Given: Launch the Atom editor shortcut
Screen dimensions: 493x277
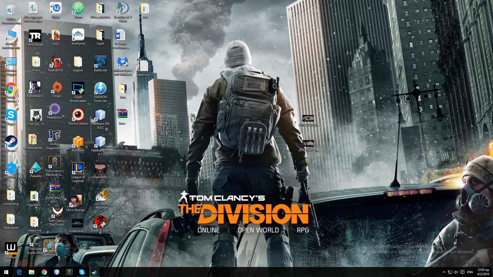Looking at the screenshot, I should [x=78, y=11].
